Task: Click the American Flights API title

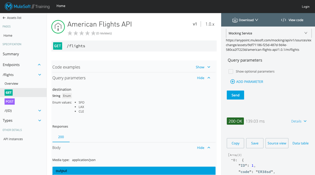Action: [99, 24]
